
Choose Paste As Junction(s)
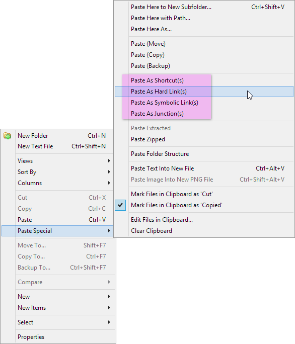[204, 114]
